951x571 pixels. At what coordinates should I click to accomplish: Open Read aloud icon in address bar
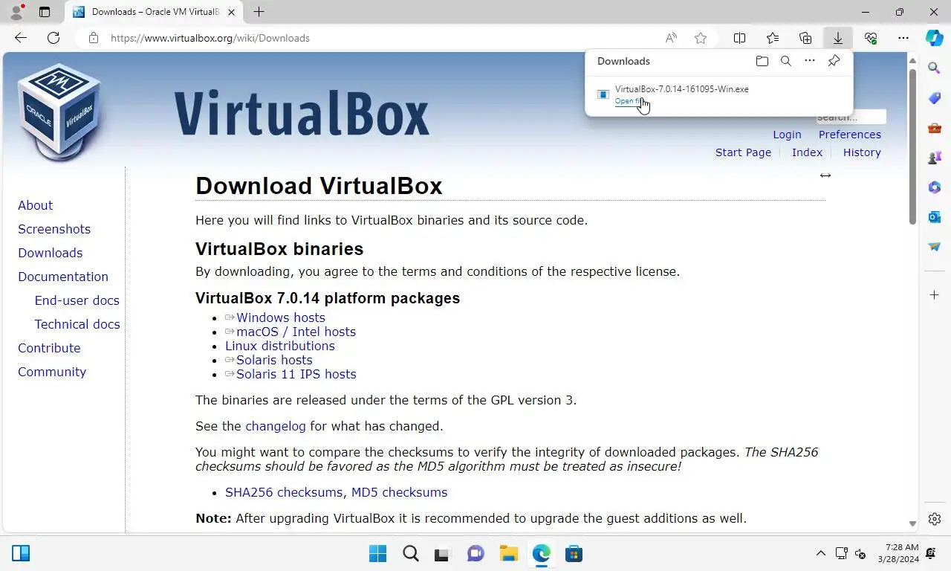671,38
